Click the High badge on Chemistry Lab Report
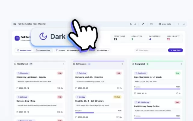Viewport: 193px width, 121px height. click(60, 73)
